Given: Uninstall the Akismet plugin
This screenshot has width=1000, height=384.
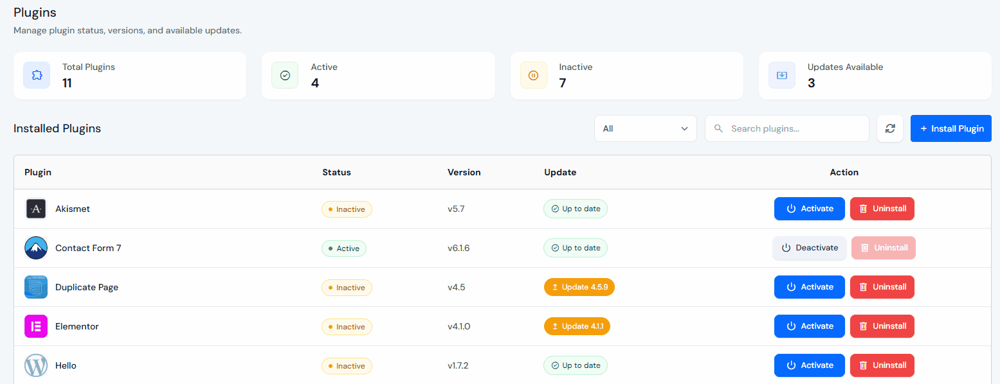Looking at the screenshot, I should (882, 209).
